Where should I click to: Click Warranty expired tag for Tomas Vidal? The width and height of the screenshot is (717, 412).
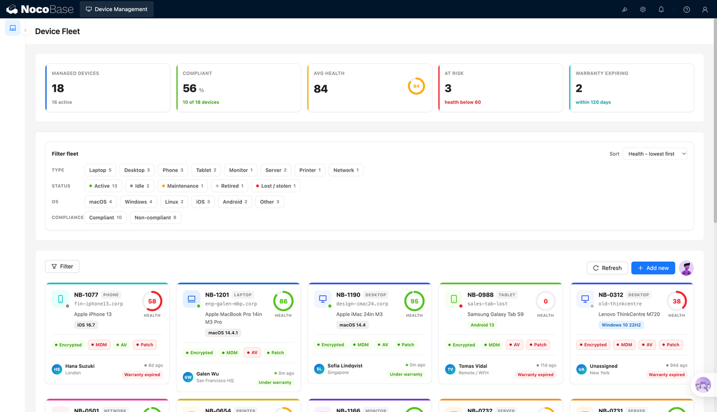536,374
